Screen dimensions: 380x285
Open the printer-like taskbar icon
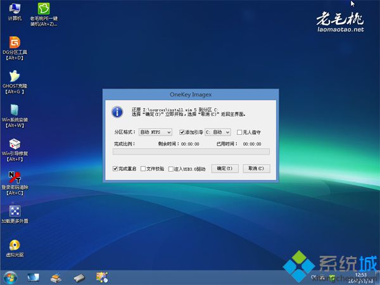(56, 277)
